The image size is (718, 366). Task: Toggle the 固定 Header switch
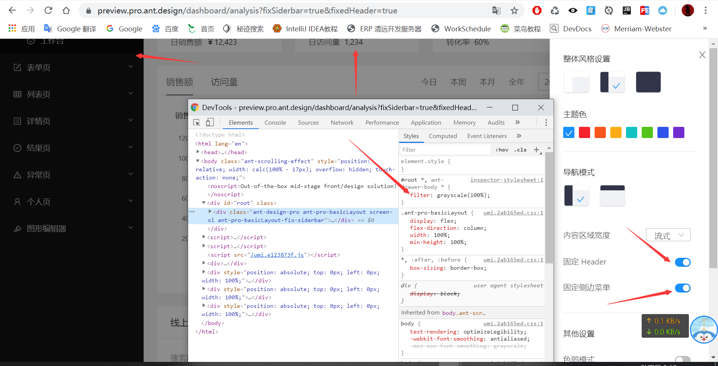tap(682, 262)
